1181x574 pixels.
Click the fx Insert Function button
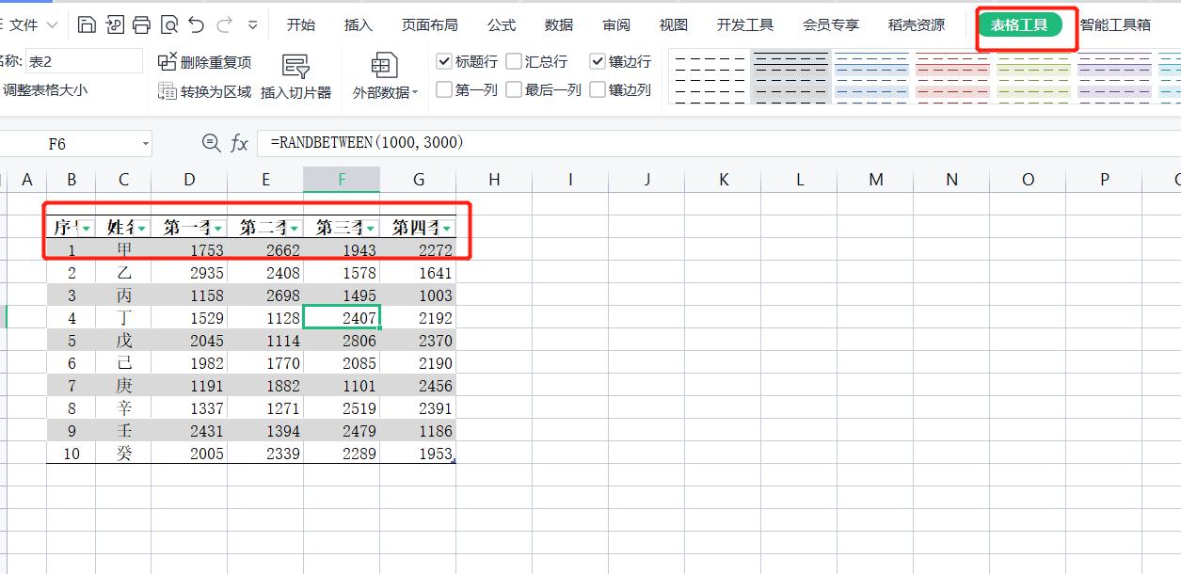[239, 143]
